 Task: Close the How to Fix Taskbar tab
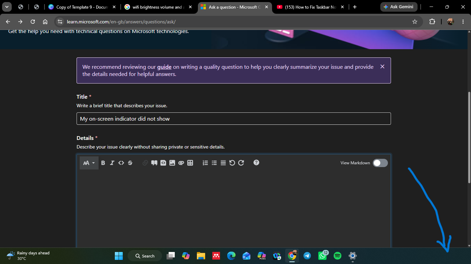click(343, 7)
